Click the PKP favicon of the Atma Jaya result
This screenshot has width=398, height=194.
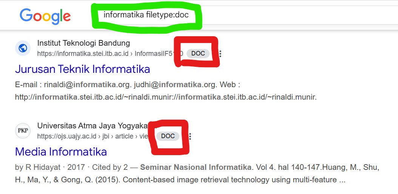pos(23,131)
